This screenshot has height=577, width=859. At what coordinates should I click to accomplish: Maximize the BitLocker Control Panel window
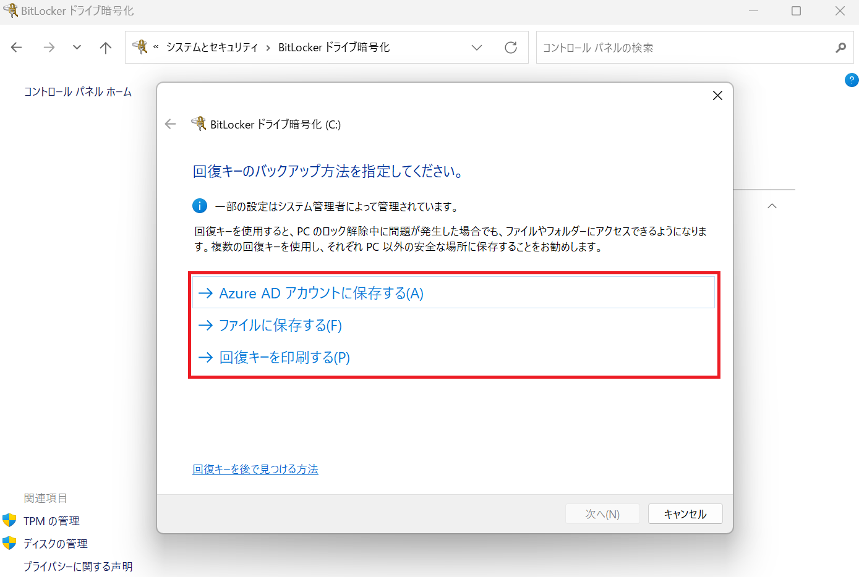click(x=797, y=11)
